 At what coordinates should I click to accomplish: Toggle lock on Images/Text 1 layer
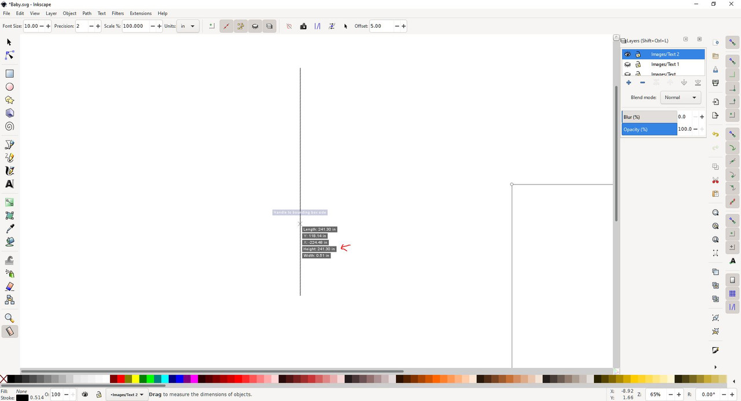(x=638, y=64)
